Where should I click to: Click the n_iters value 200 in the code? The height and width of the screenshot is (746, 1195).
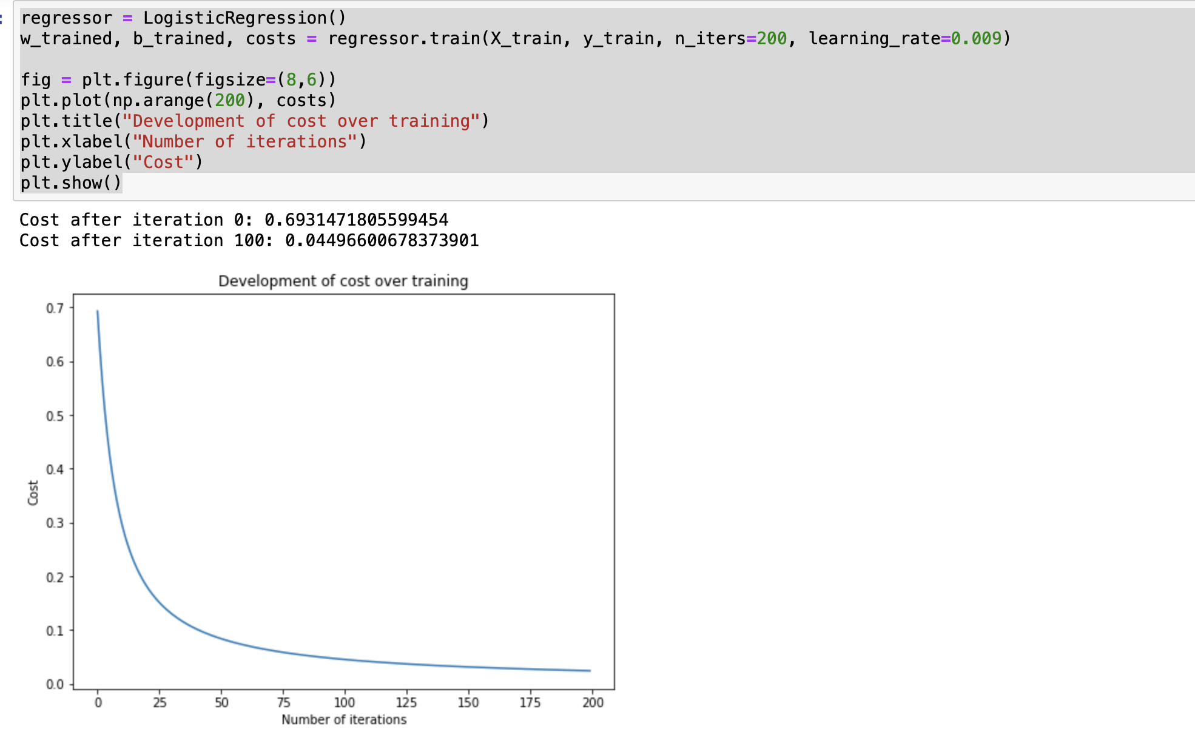tap(771, 38)
